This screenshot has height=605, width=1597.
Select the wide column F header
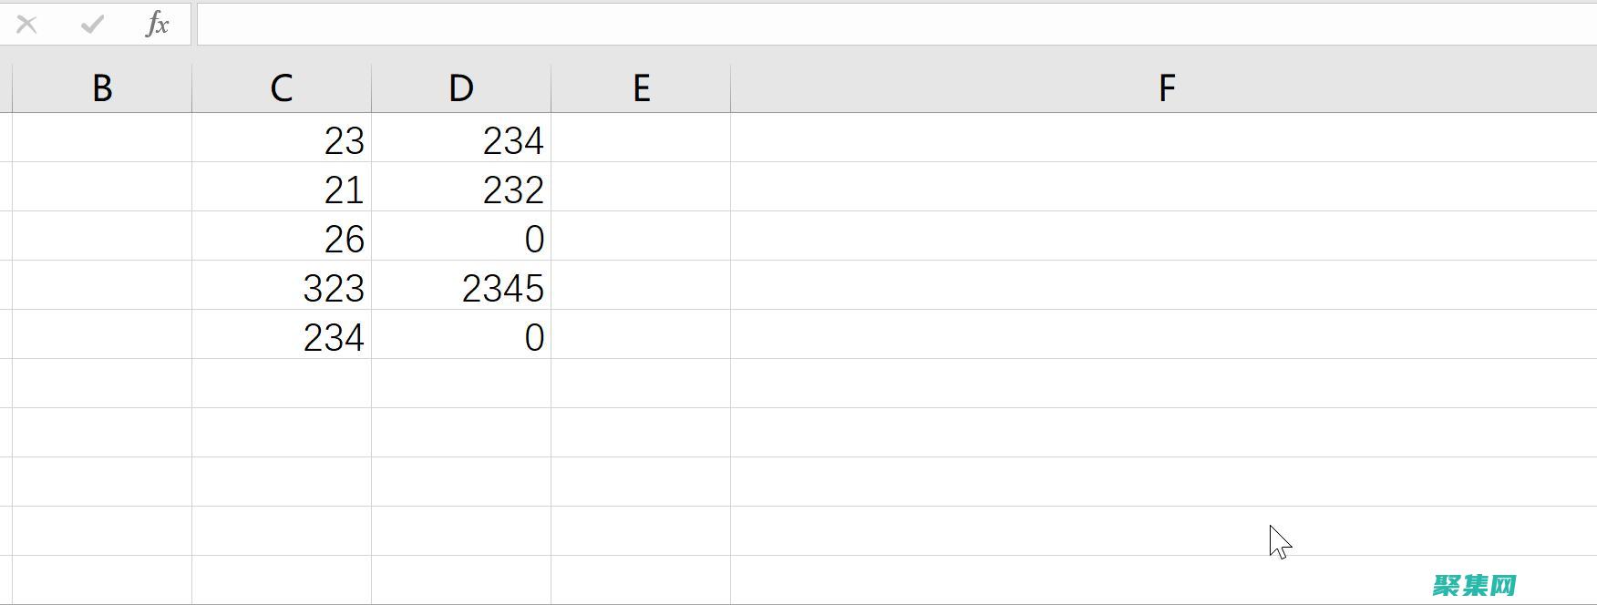pyautogui.click(x=1165, y=88)
